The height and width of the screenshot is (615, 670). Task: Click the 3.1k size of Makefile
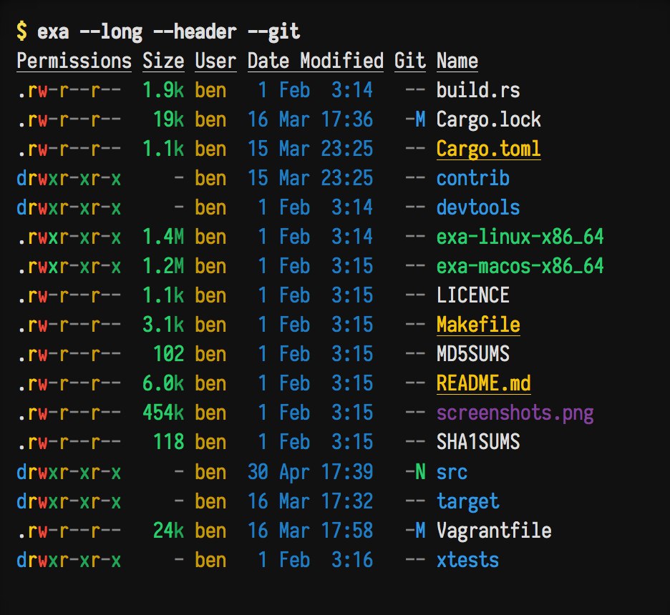[x=163, y=325]
